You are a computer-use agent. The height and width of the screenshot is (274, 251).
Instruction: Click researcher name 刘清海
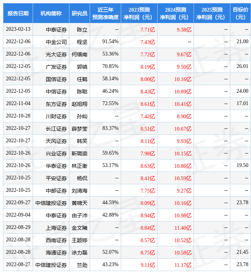[80, 191]
